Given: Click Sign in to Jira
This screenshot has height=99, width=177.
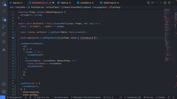Looking at the screenshot, I should pyautogui.click(x=42, y=97).
